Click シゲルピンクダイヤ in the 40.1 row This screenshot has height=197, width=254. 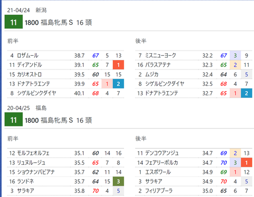pyautogui.click(x=37, y=93)
